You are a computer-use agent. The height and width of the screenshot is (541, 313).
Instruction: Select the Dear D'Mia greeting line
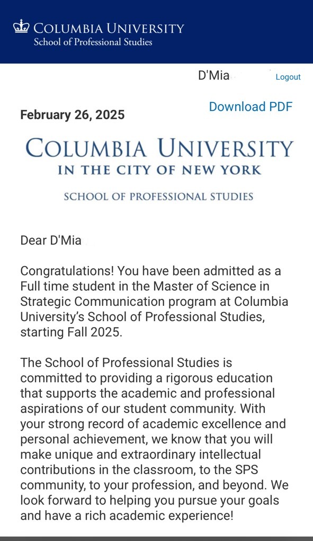(51, 240)
